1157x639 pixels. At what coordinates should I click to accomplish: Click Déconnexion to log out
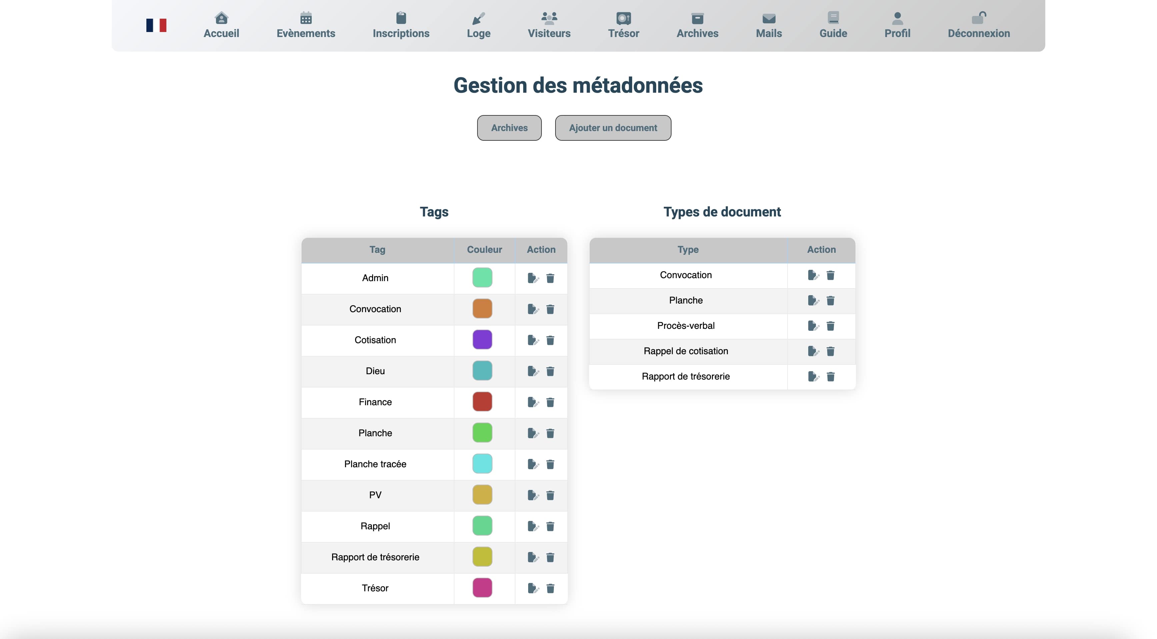click(x=979, y=25)
